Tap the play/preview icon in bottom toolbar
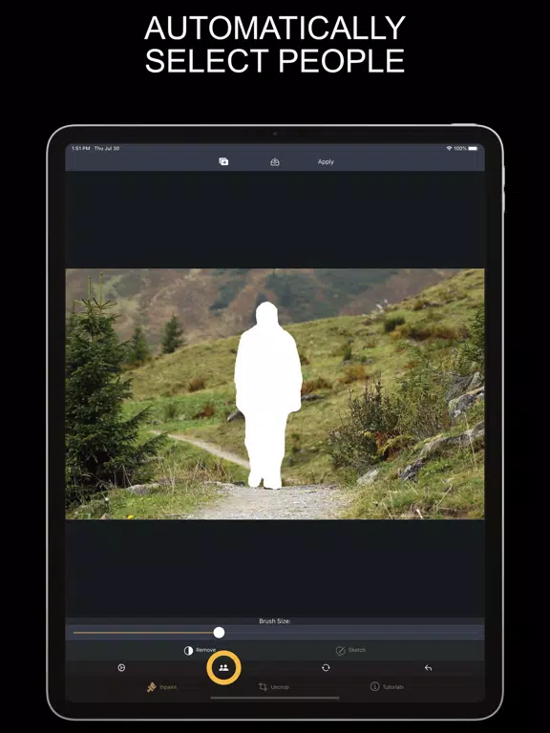This screenshot has height=733, width=550. tap(121, 667)
